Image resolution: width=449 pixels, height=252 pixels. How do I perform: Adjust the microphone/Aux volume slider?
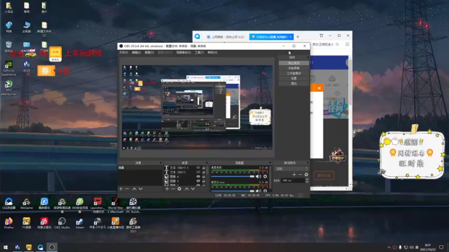[x=232, y=190]
